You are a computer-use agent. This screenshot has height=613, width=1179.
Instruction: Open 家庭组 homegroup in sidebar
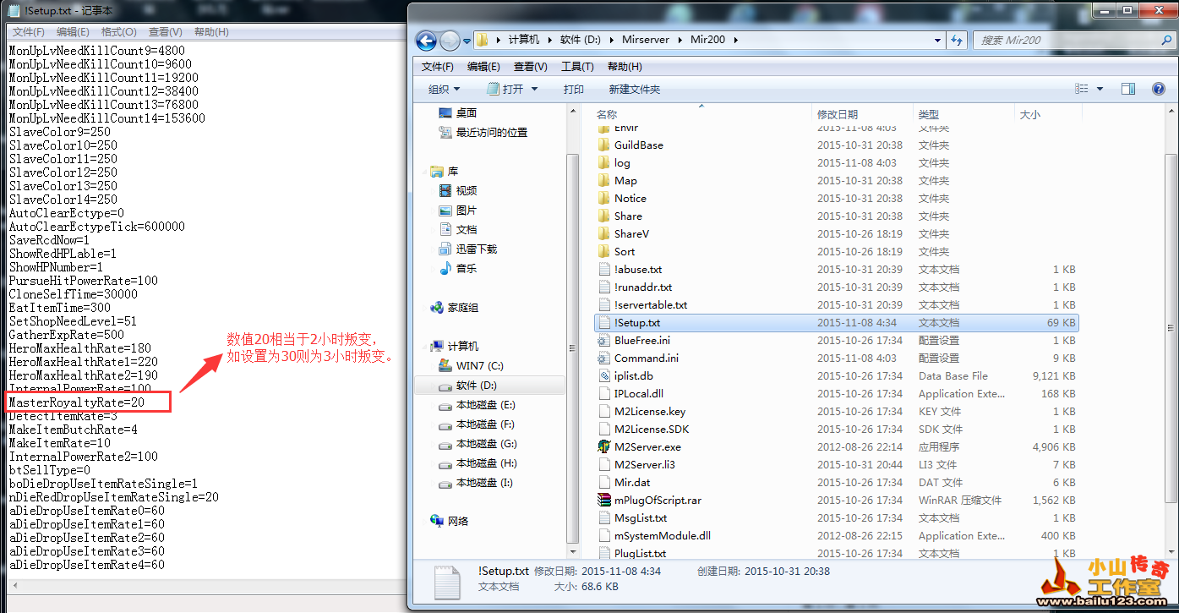[x=454, y=308]
